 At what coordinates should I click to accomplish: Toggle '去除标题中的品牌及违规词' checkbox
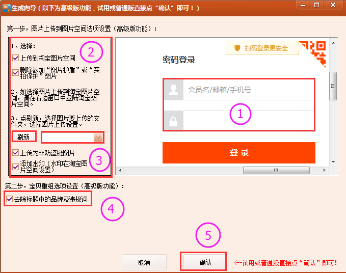tap(9, 199)
